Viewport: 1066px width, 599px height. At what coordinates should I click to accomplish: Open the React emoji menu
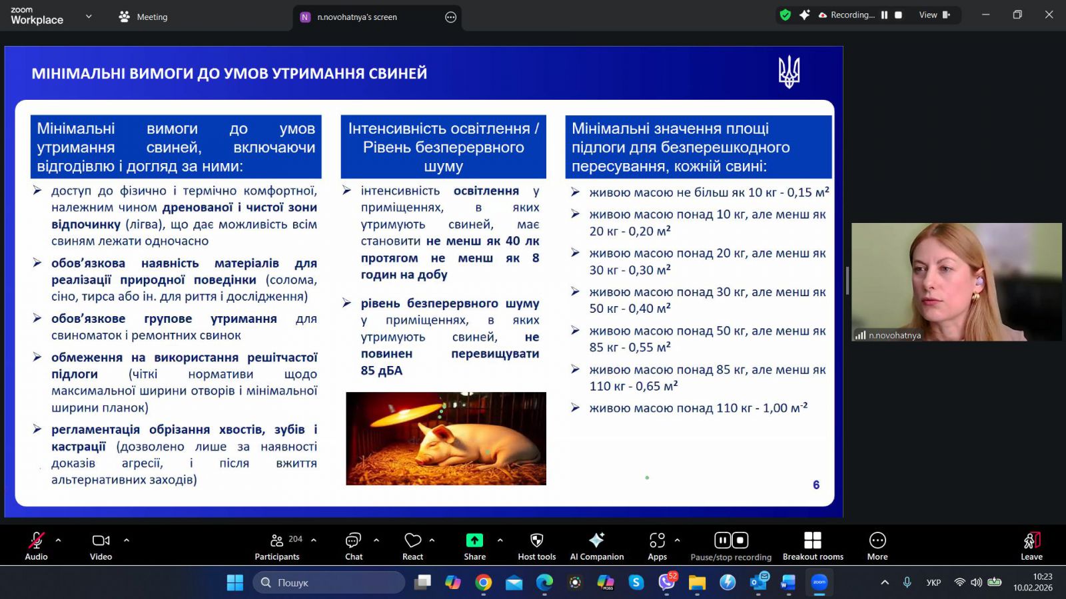click(412, 545)
